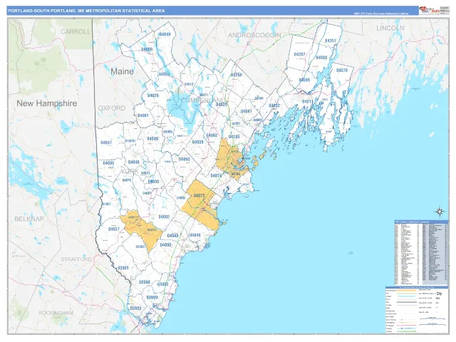456x342 pixels.
Task: Click ZIP code 04008 on the map
Action: point(321,58)
